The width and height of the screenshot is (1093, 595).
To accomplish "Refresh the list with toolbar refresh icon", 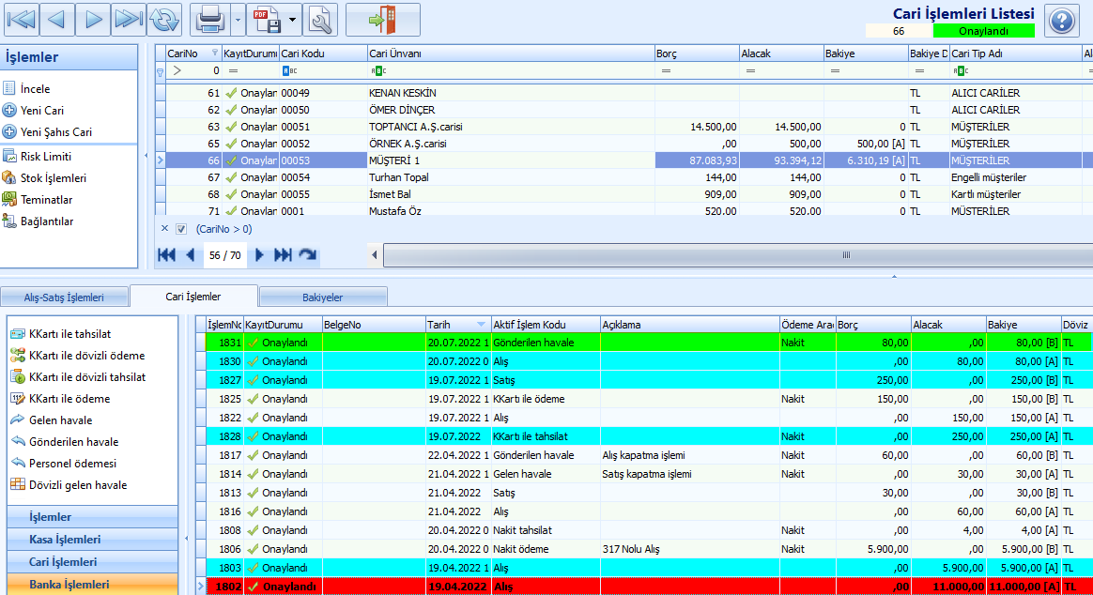I will pyautogui.click(x=164, y=20).
